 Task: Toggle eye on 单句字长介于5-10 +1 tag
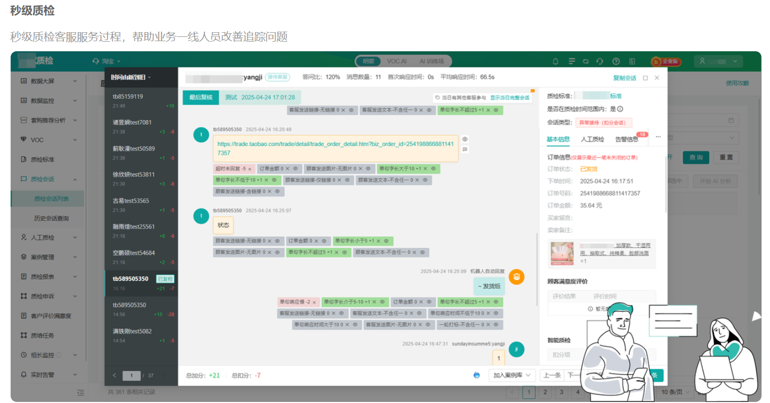pos(382,302)
